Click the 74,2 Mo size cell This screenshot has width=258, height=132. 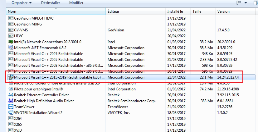[x=207, y=89]
